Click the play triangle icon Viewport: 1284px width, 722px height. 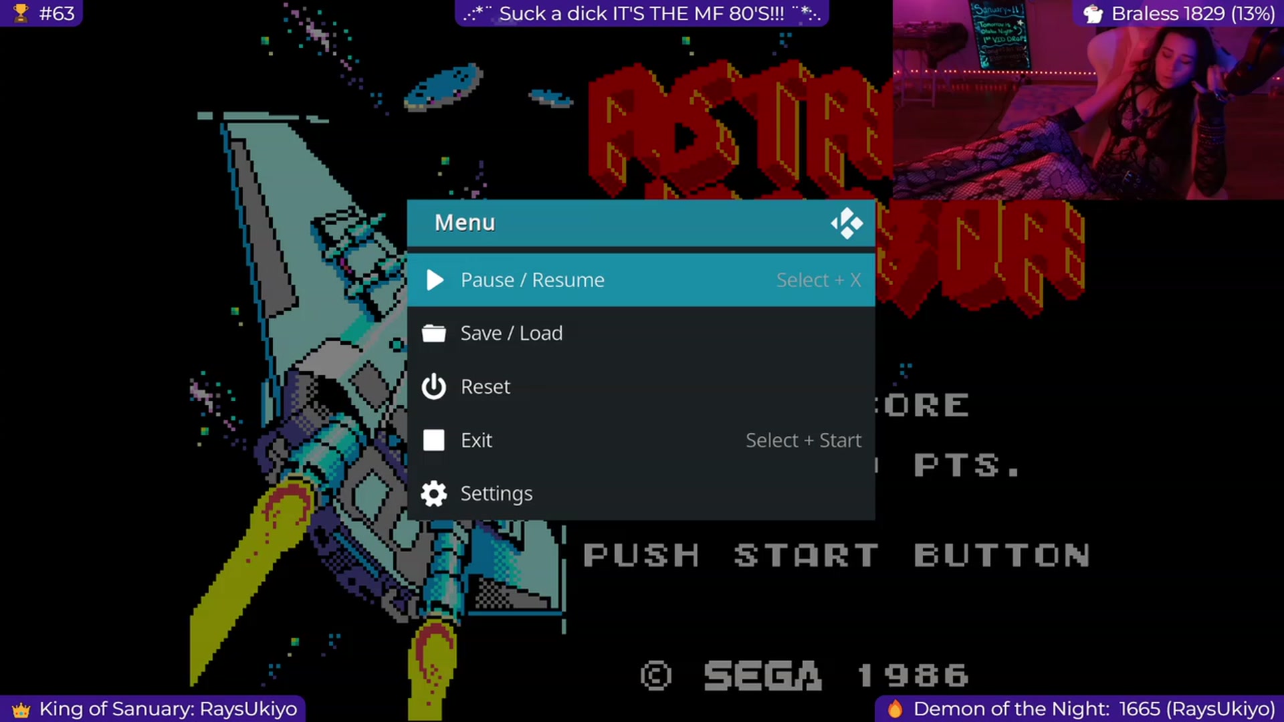435,280
